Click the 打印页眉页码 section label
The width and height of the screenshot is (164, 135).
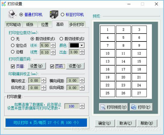pos(20,59)
